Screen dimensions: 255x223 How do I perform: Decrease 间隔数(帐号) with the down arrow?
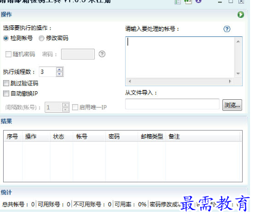(65, 110)
